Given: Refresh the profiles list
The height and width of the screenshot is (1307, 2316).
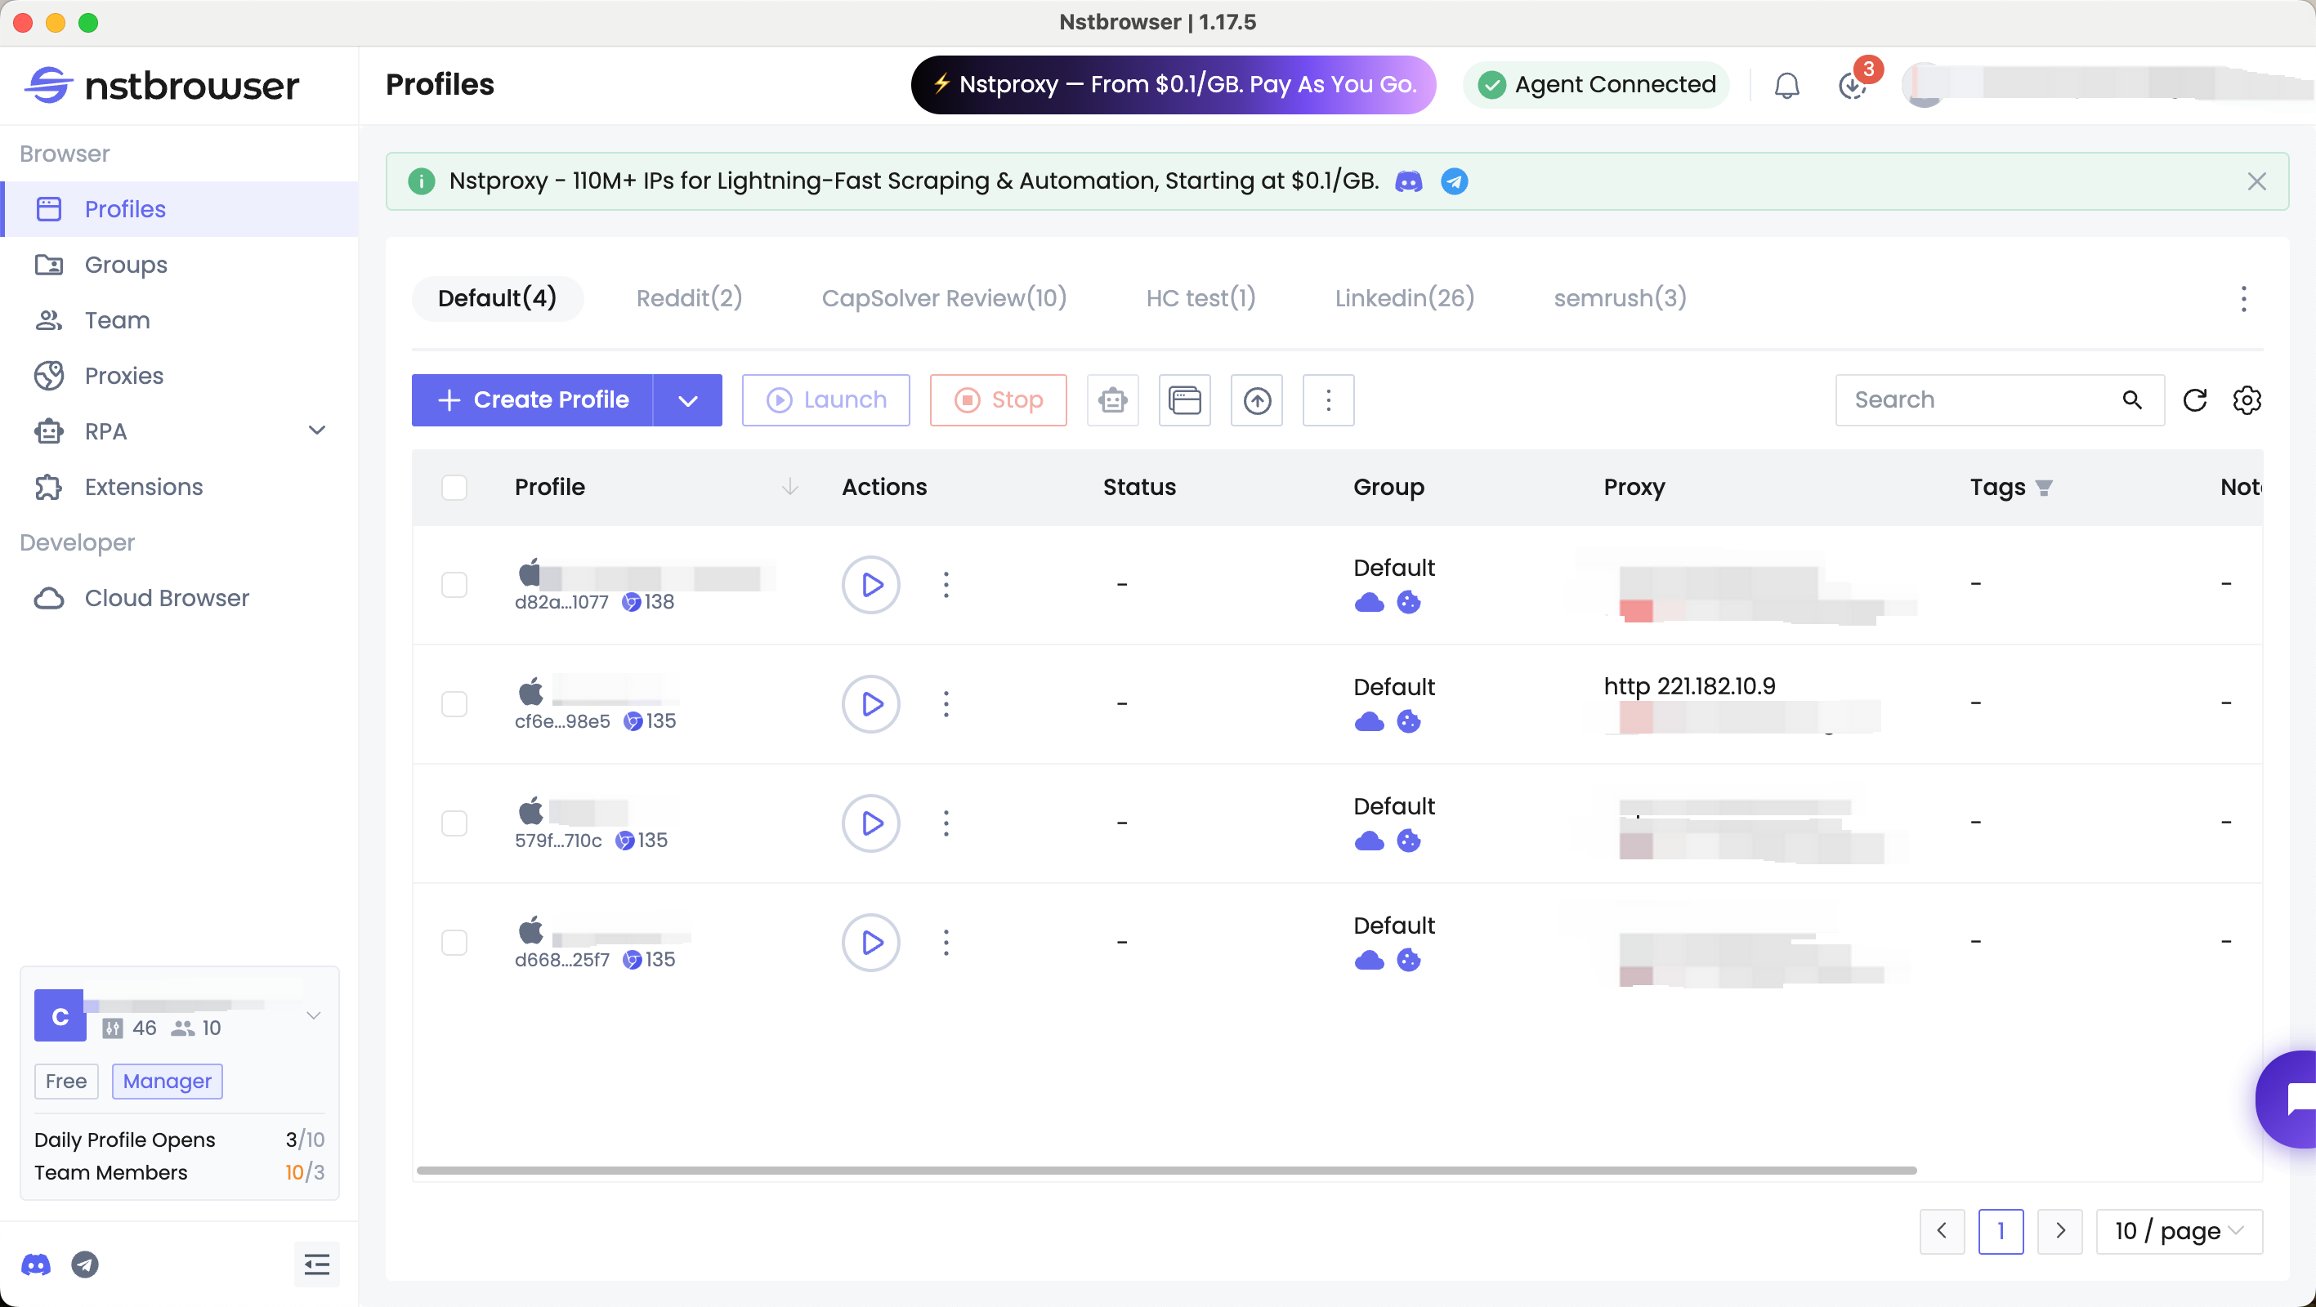Looking at the screenshot, I should click(x=2194, y=400).
